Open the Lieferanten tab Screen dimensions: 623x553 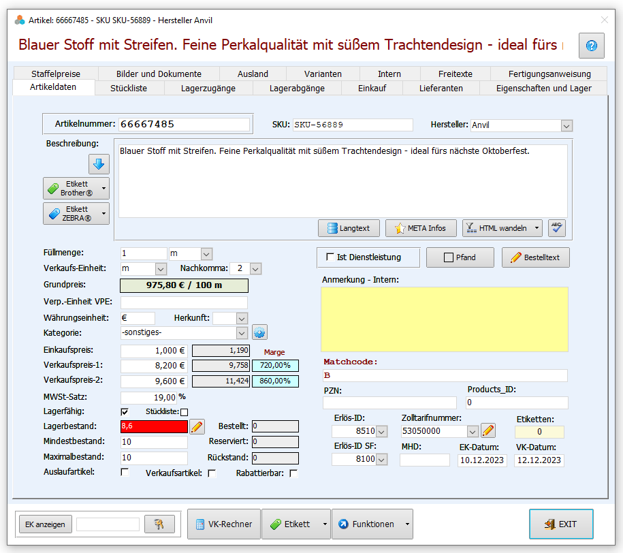coord(441,89)
